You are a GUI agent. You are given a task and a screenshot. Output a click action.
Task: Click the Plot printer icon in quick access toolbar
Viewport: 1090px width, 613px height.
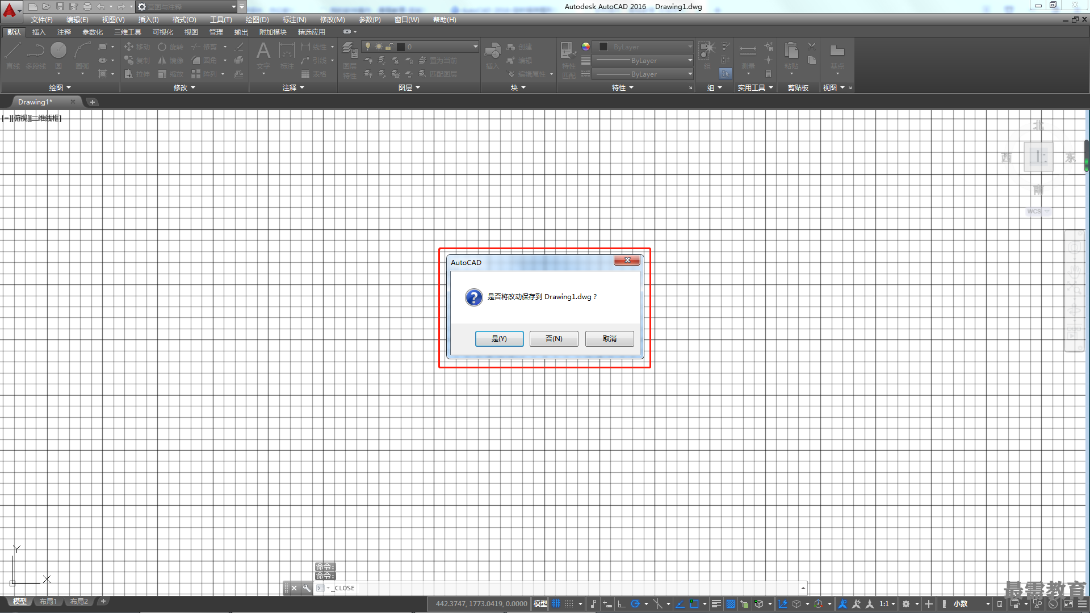tap(87, 7)
